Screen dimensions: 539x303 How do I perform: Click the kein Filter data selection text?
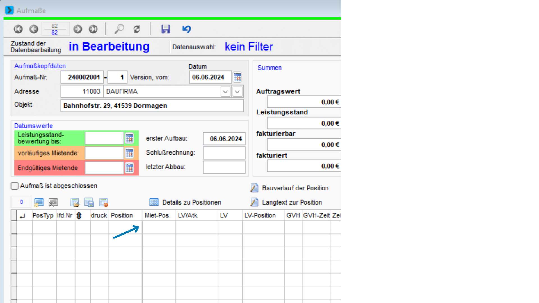click(249, 47)
